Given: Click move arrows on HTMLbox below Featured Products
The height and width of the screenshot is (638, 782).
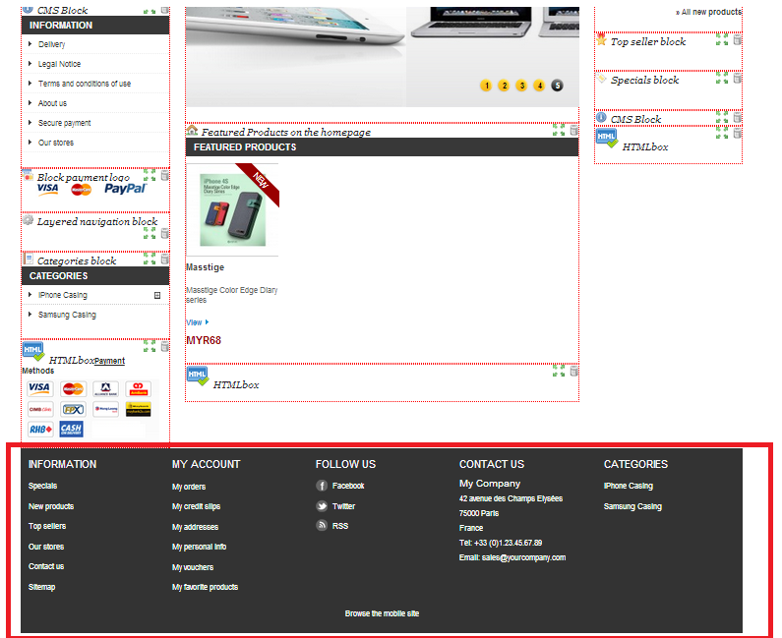Looking at the screenshot, I should pyautogui.click(x=559, y=371).
